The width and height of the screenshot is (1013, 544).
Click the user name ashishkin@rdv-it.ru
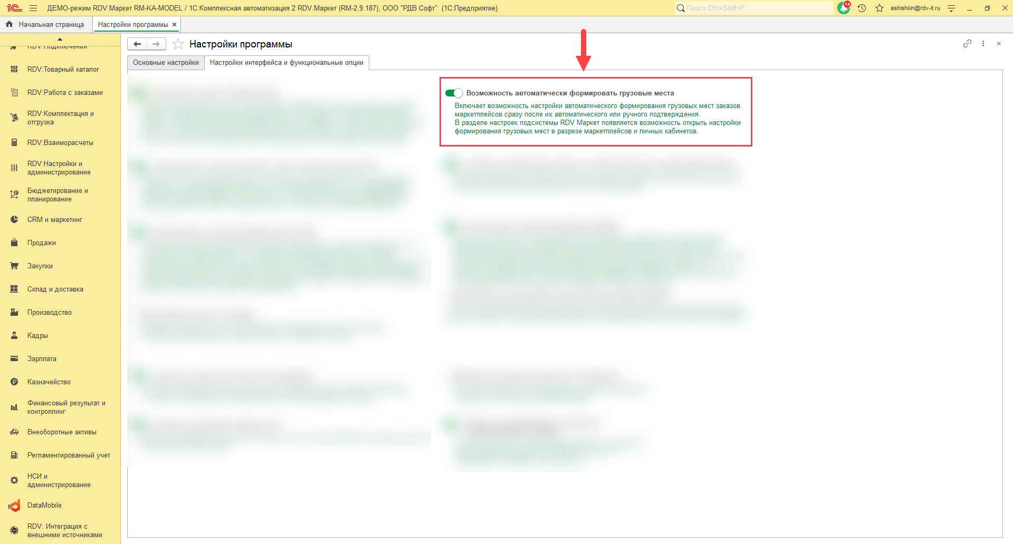coord(915,8)
